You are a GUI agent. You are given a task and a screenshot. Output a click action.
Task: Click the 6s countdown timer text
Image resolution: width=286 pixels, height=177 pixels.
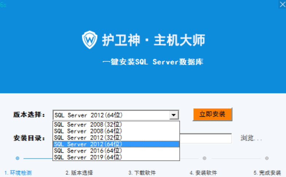[x=3, y=5]
